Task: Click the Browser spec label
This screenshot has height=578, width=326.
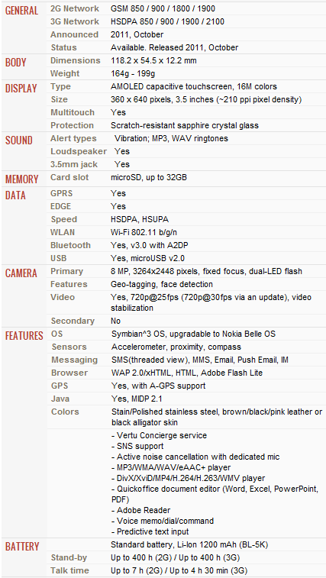Action: (69, 373)
